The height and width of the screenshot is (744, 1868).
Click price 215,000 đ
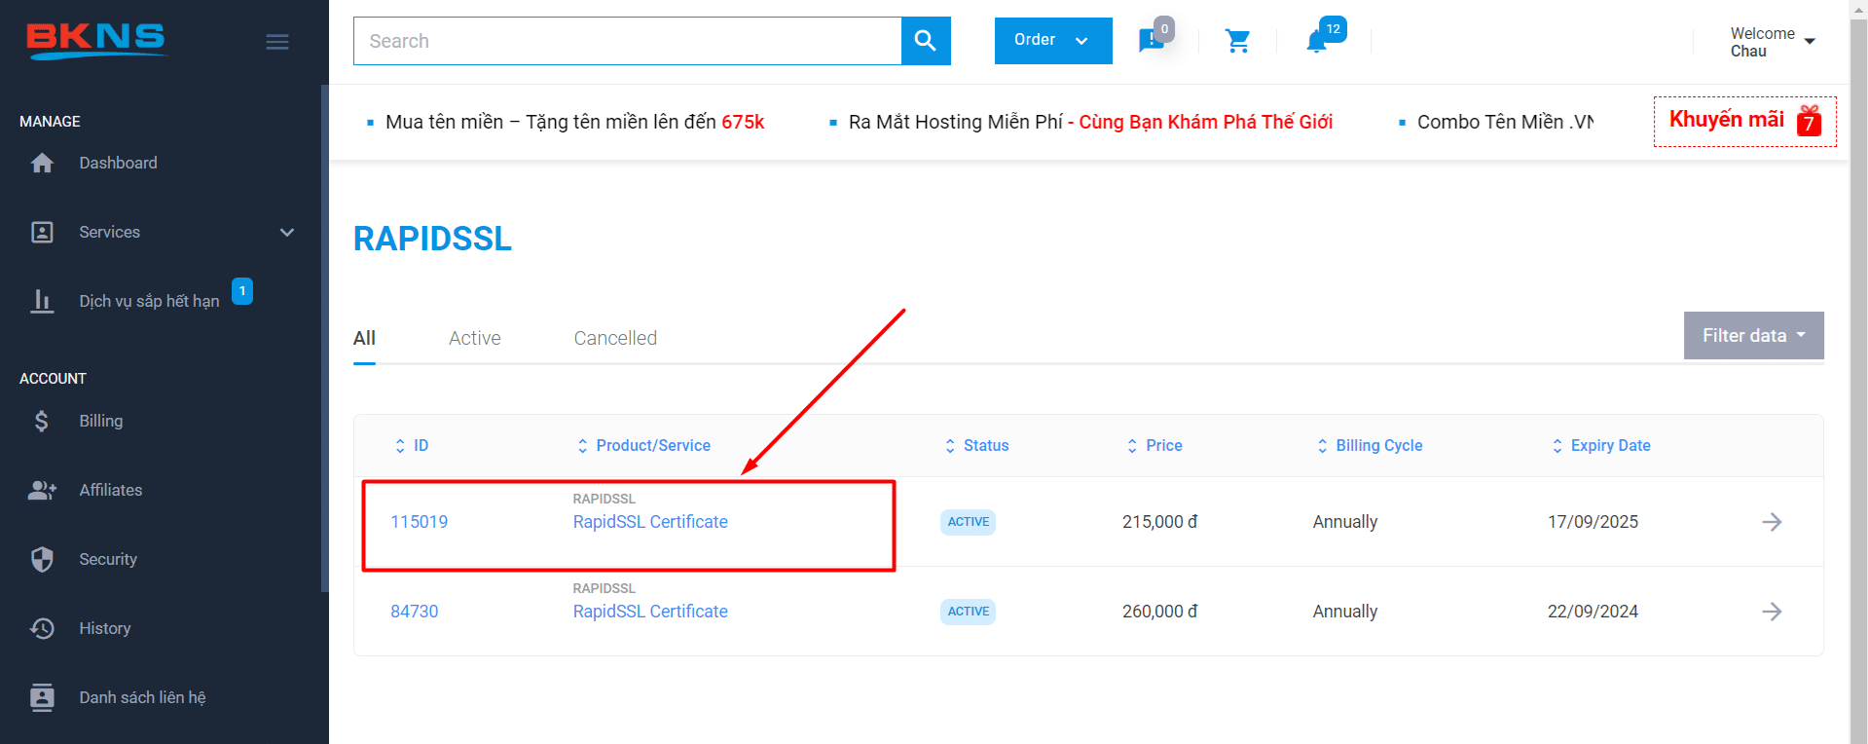(x=1159, y=522)
